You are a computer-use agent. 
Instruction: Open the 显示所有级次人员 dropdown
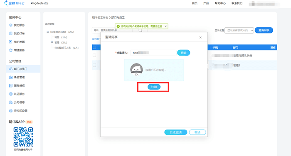pos(239,30)
